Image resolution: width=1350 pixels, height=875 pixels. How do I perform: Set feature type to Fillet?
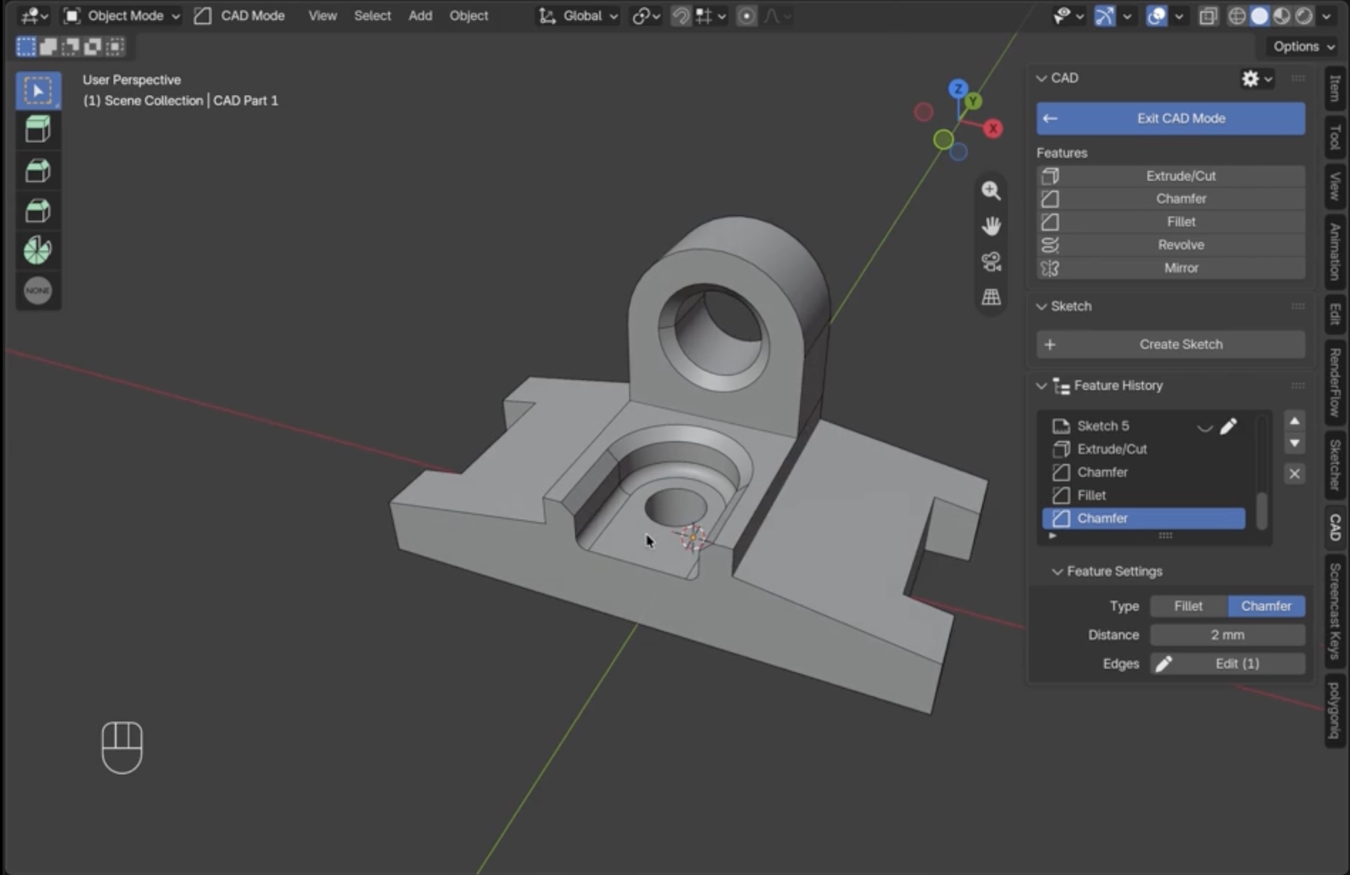click(1189, 606)
